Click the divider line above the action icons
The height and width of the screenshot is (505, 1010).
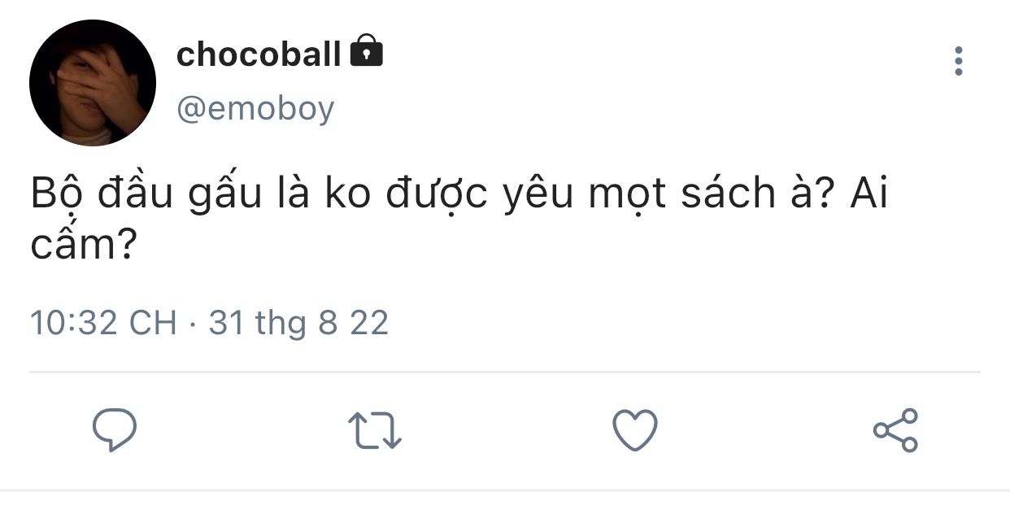coord(505,372)
